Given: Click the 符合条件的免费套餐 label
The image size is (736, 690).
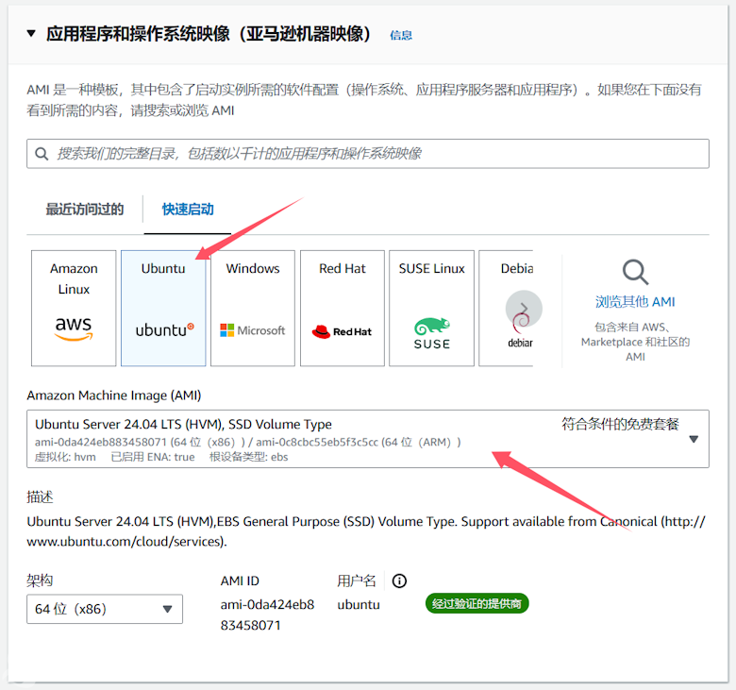Looking at the screenshot, I should pyautogui.click(x=620, y=425).
